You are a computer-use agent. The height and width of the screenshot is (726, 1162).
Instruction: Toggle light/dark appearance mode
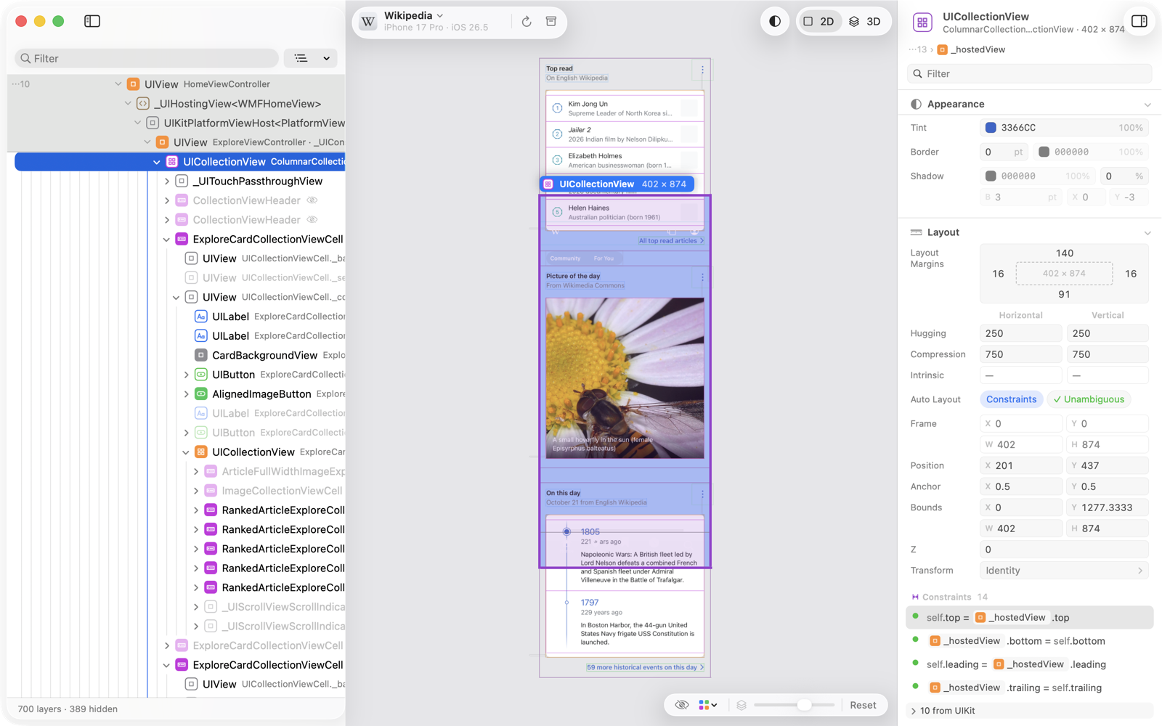click(x=775, y=22)
